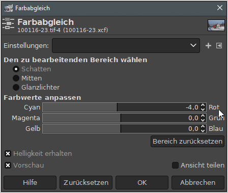Increase Cyan-Rot value with up arrow
The height and width of the screenshot is (193, 228).
click(203, 105)
